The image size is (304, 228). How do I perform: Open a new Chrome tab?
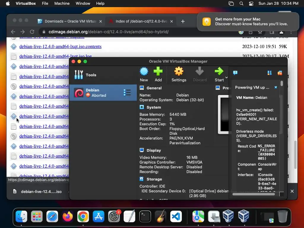click(x=183, y=21)
